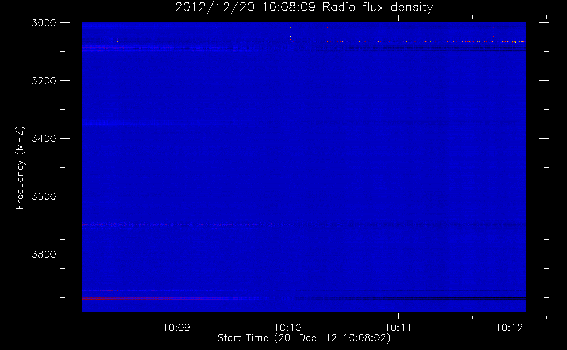Click the 10:12 time tick label
567x350 pixels.
coord(509,328)
